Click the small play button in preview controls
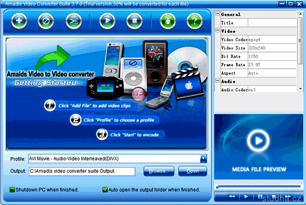306x205 pixels. (x=246, y=197)
